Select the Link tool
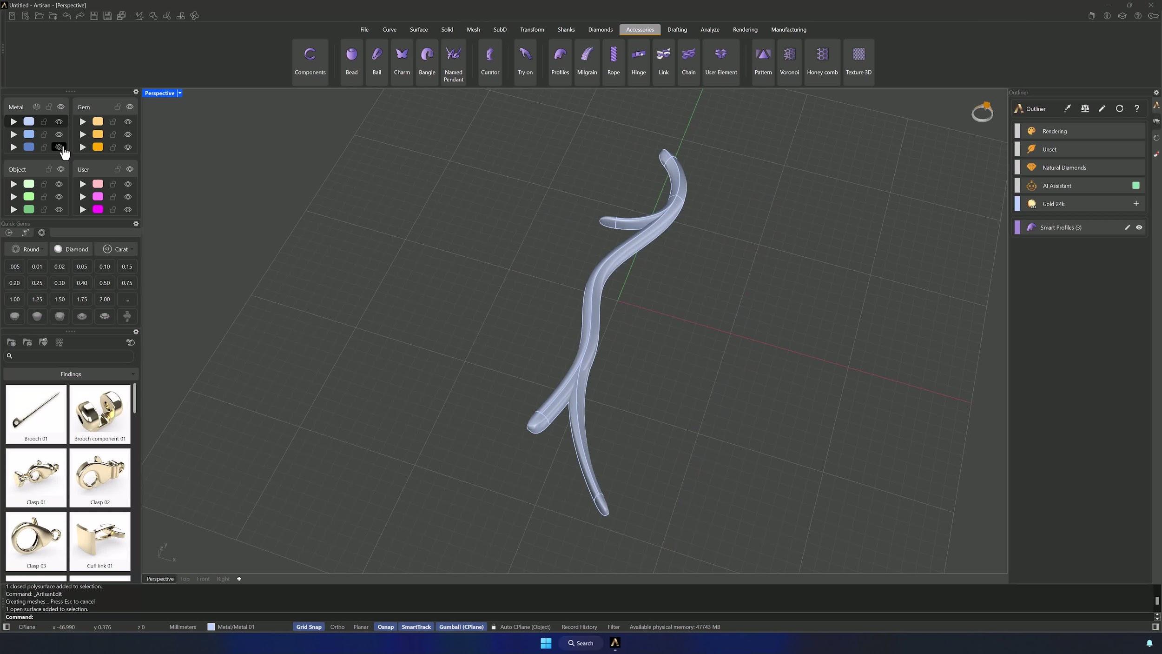The image size is (1162, 654). pos(663,62)
